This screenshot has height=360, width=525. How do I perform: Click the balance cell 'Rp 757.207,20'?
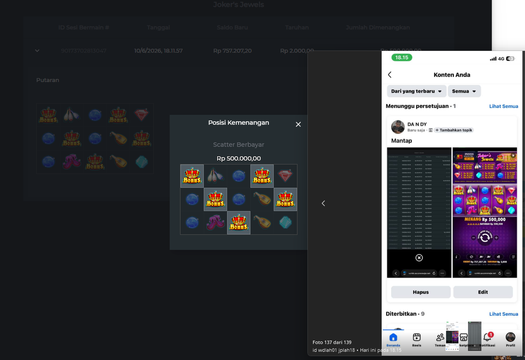(232, 51)
